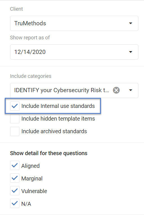Toggle the Marginal checkbox off
The height and width of the screenshot is (215, 144).
point(15,178)
